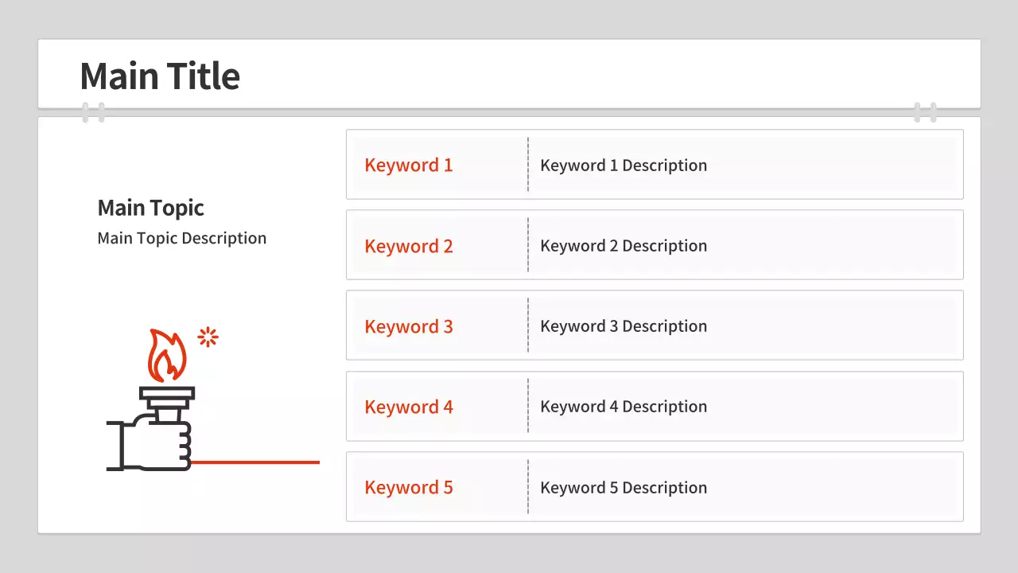Select the Keyword 1 label
Screen dimensions: 1018x573
(408, 166)
